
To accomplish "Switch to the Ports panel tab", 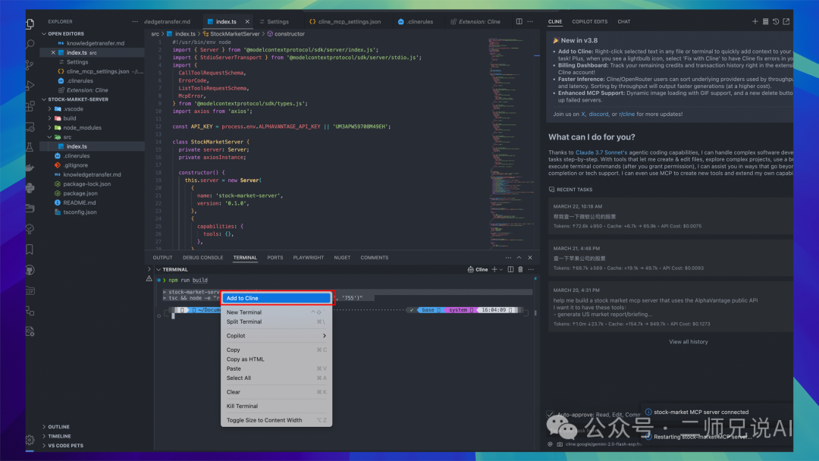I will [275, 257].
